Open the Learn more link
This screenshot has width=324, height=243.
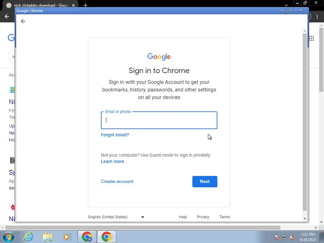[112, 161]
